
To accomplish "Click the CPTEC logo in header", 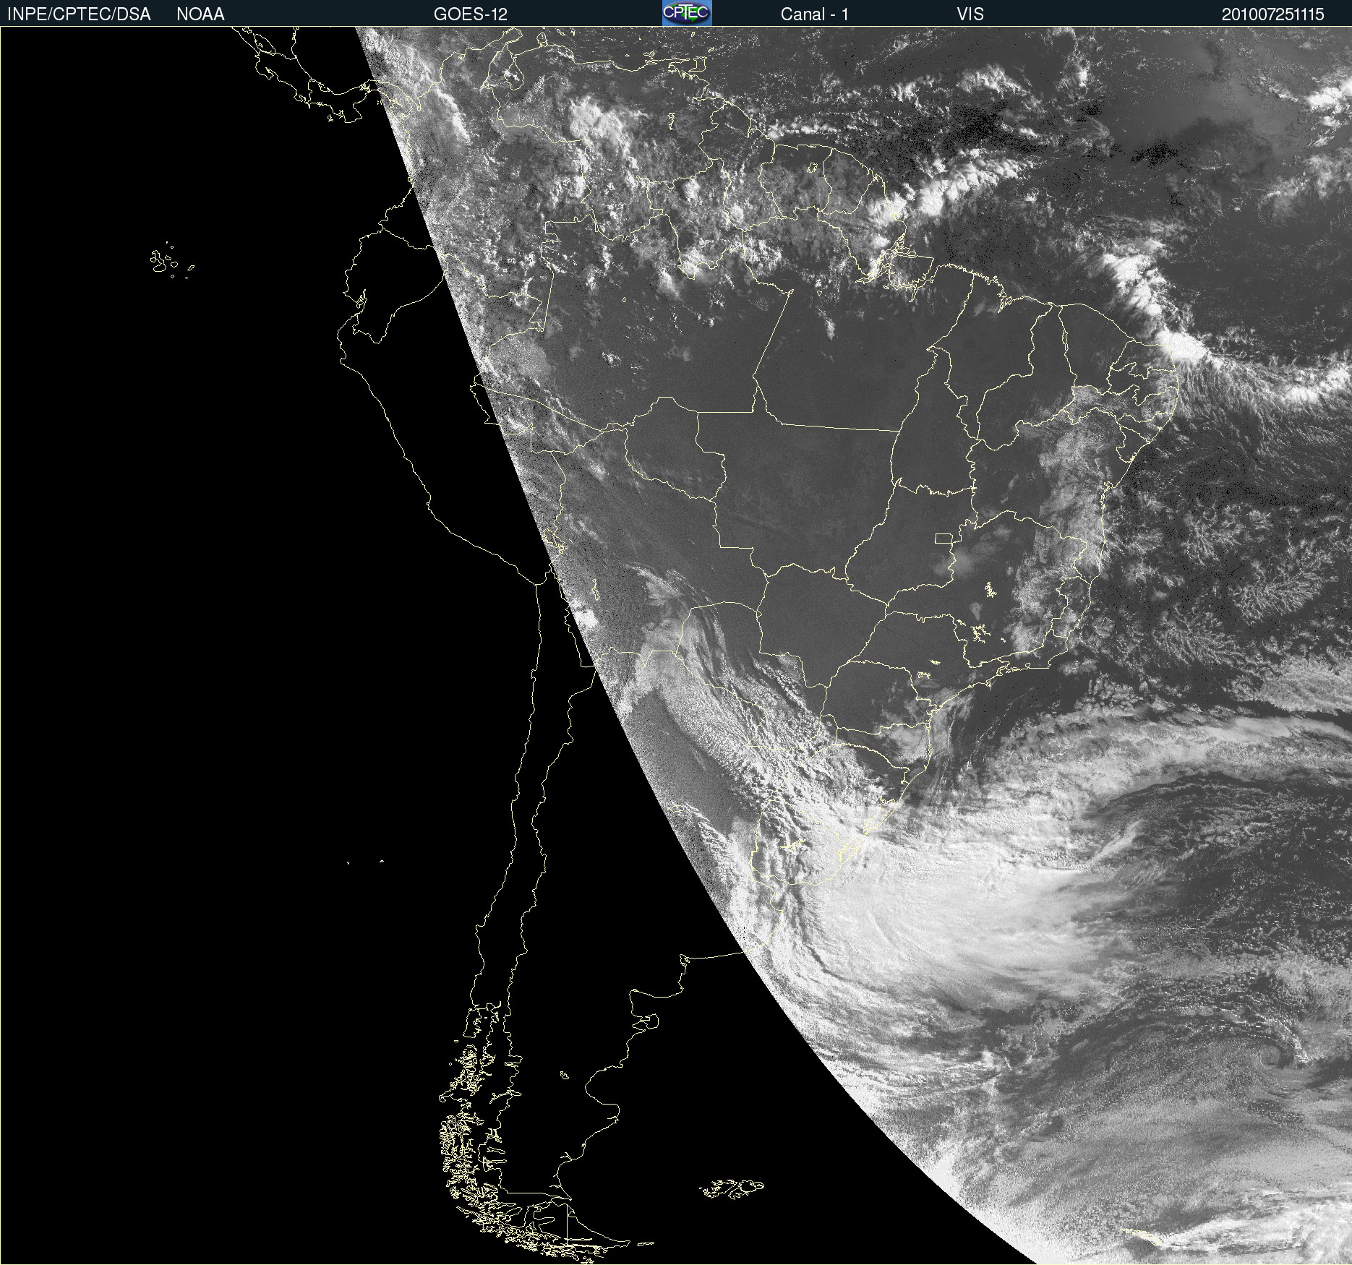I will click(x=687, y=13).
